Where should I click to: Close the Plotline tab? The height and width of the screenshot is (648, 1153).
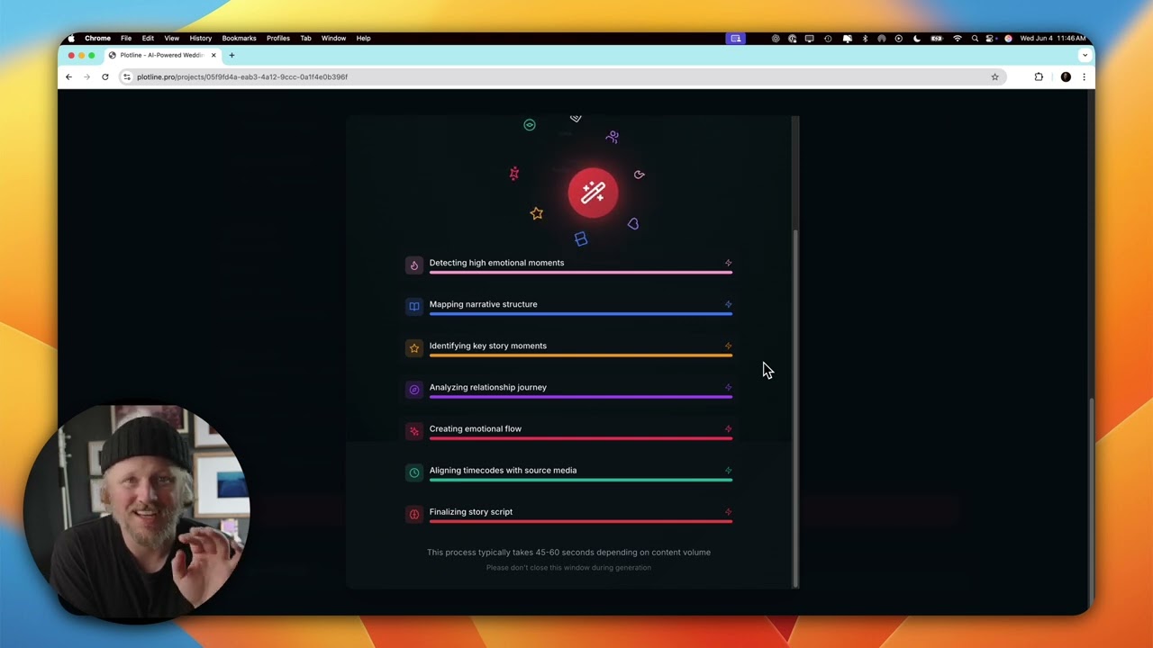213,55
